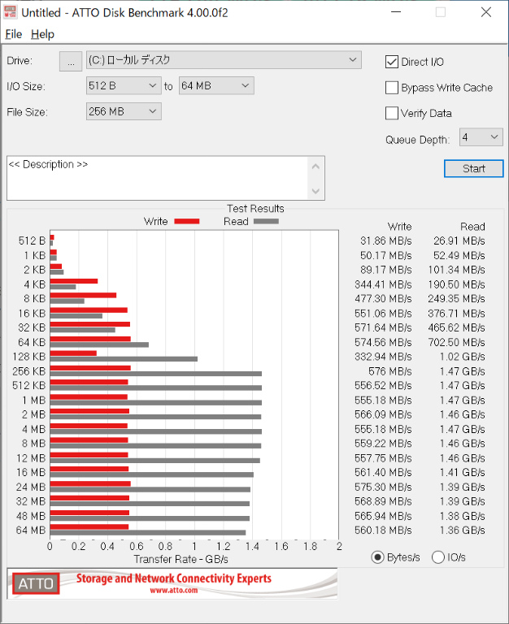
Task: Click the Transfer Rate - GB/s axis label
Action: (181, 559)
